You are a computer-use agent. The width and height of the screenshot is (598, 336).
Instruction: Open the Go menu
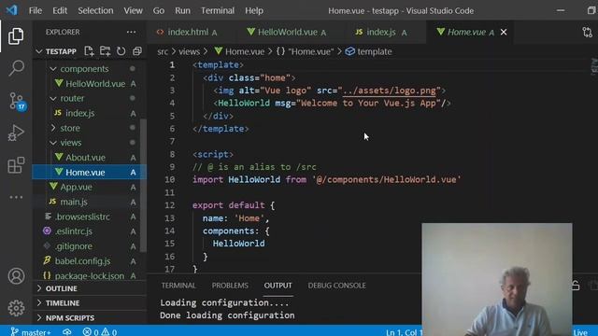pos(159,10)
